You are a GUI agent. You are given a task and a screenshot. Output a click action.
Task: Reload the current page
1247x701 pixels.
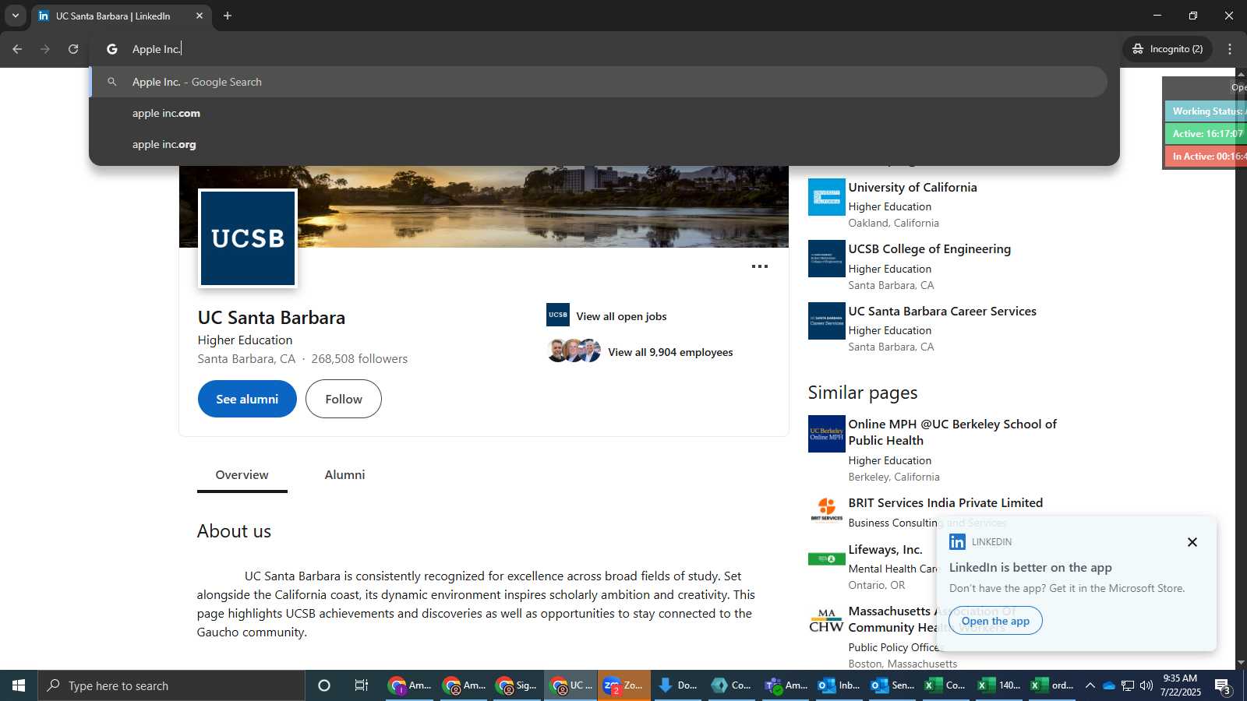pos(73,49)
